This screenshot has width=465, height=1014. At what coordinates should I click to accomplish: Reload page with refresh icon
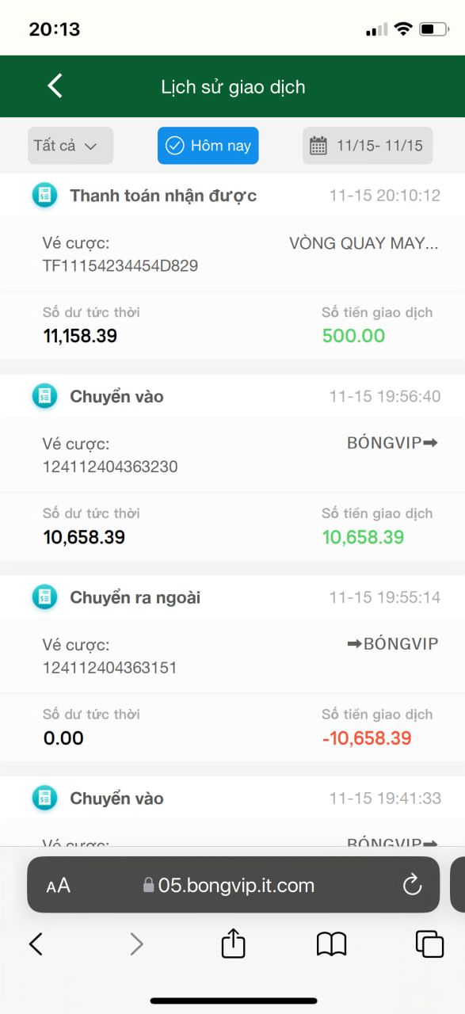point(413,885)
